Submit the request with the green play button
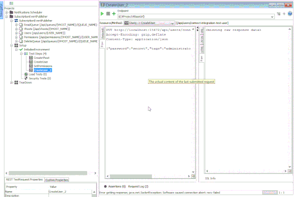The height and width of the screenshot is (197, 294). point(102,14)
